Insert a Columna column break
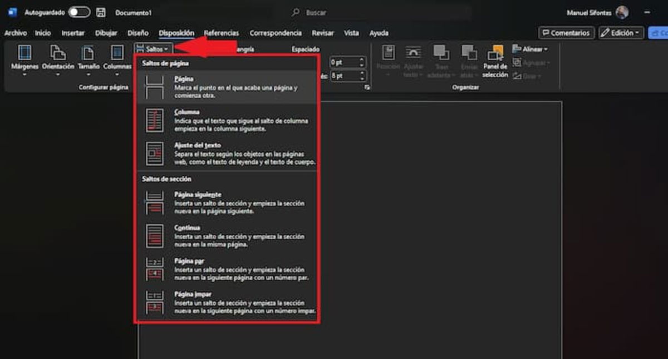 click(x=227, y=120)
